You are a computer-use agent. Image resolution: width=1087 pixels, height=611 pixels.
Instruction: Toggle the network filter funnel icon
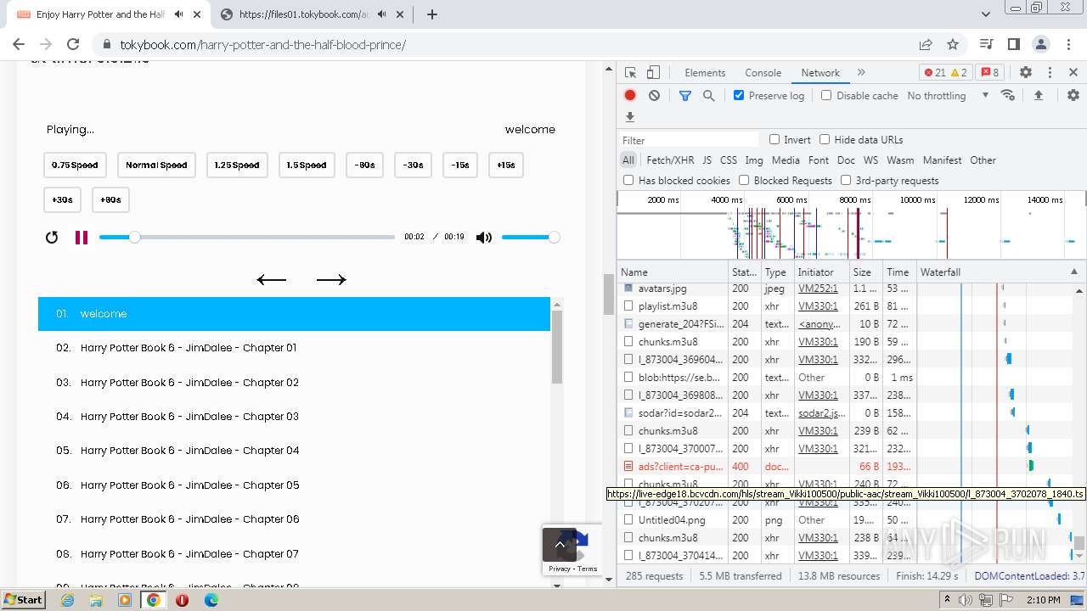[x=685, y=96]
